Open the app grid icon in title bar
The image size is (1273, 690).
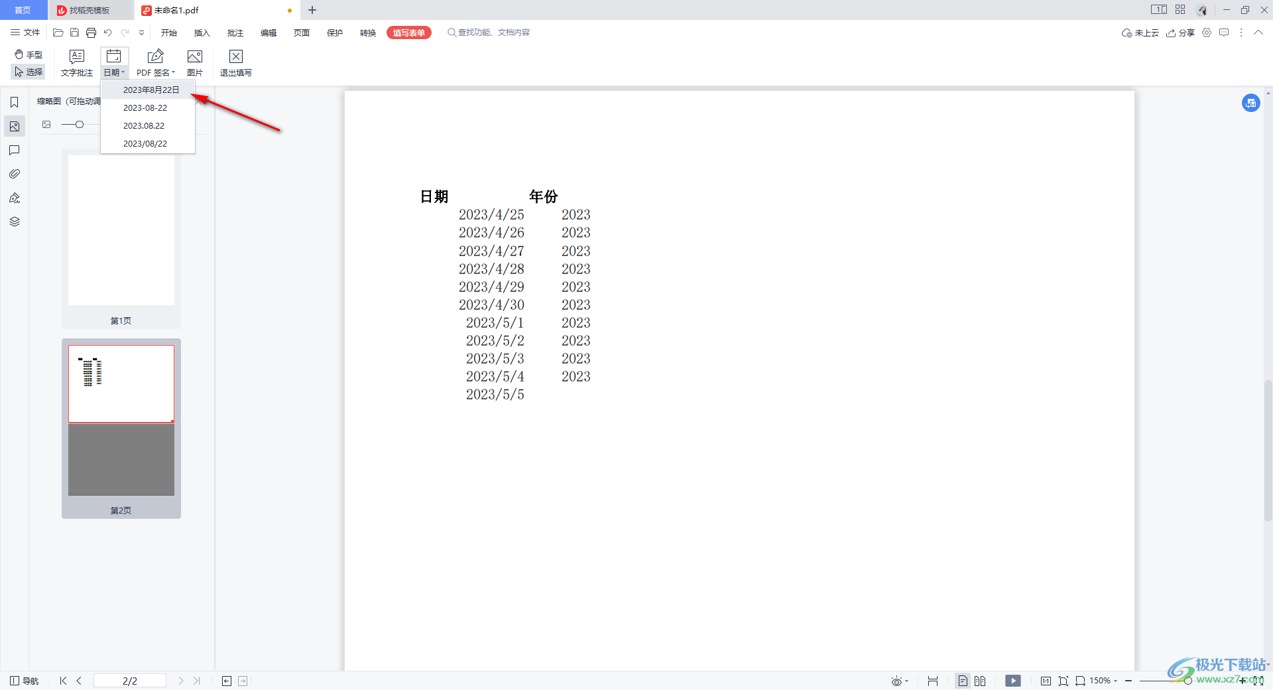point(1180,9)
